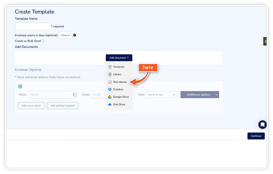Image resolution: width=273 pixels, height=174 pixels.
Task: Open the address book icon in Name field
Action: (75, 95)
